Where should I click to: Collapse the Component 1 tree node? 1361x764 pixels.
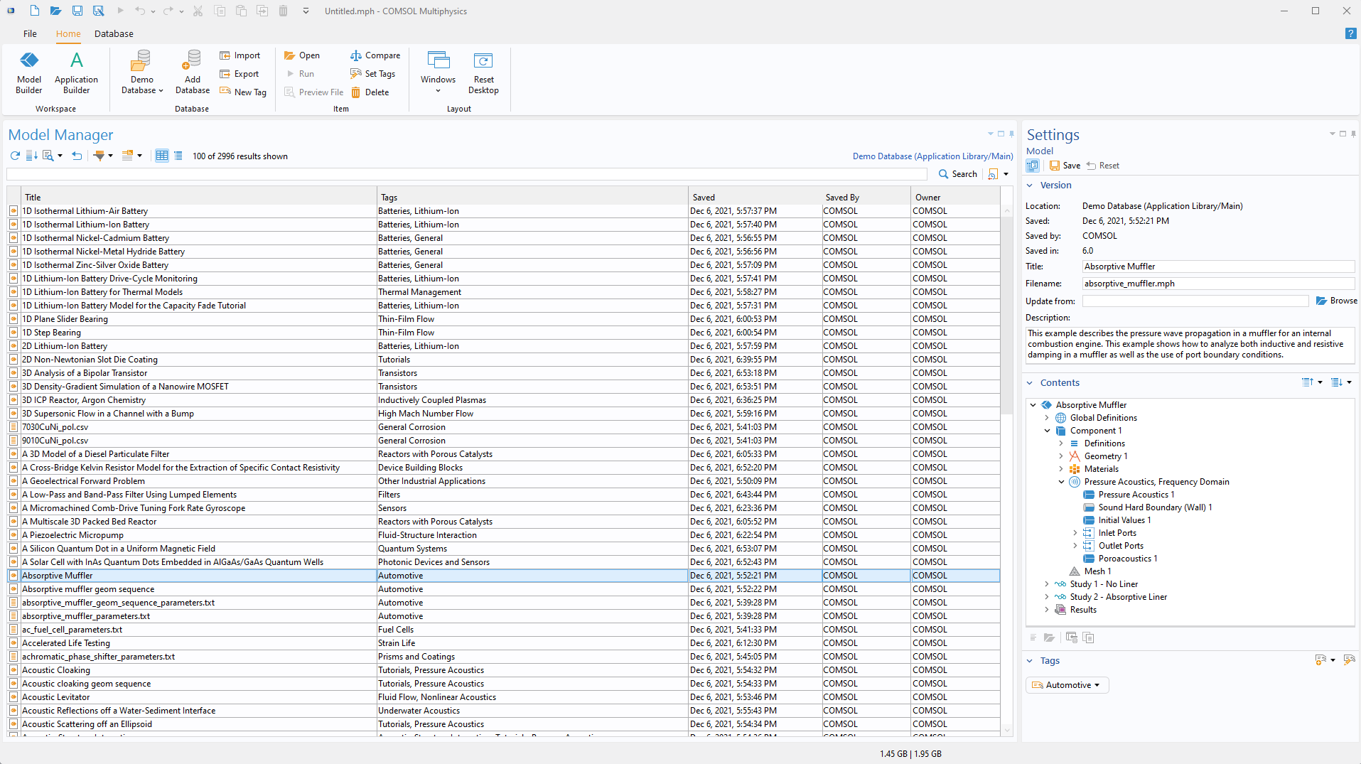[1047, 431]
